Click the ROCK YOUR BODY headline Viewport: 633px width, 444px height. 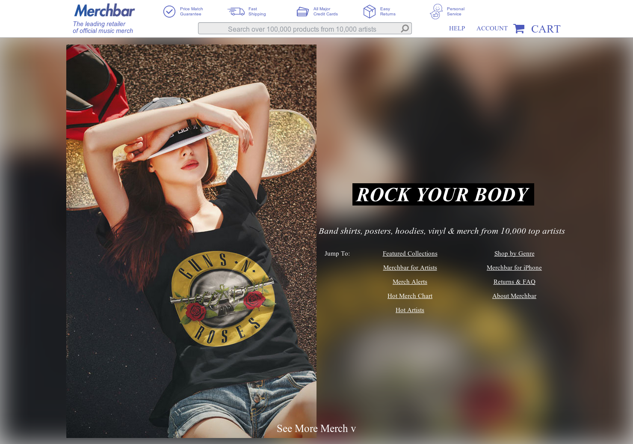[443, 194]
